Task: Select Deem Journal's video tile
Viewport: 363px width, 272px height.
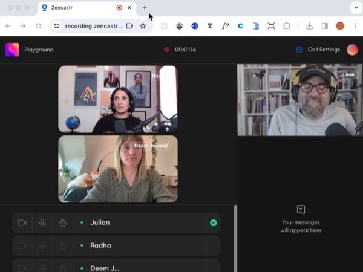Action: tap(118, 169)
